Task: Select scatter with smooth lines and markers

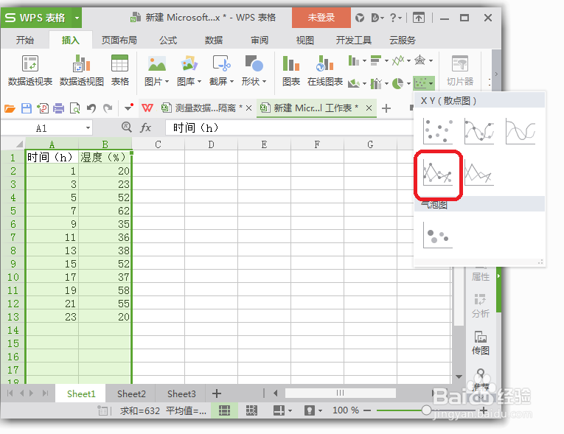Action: (x=479, y=131)
